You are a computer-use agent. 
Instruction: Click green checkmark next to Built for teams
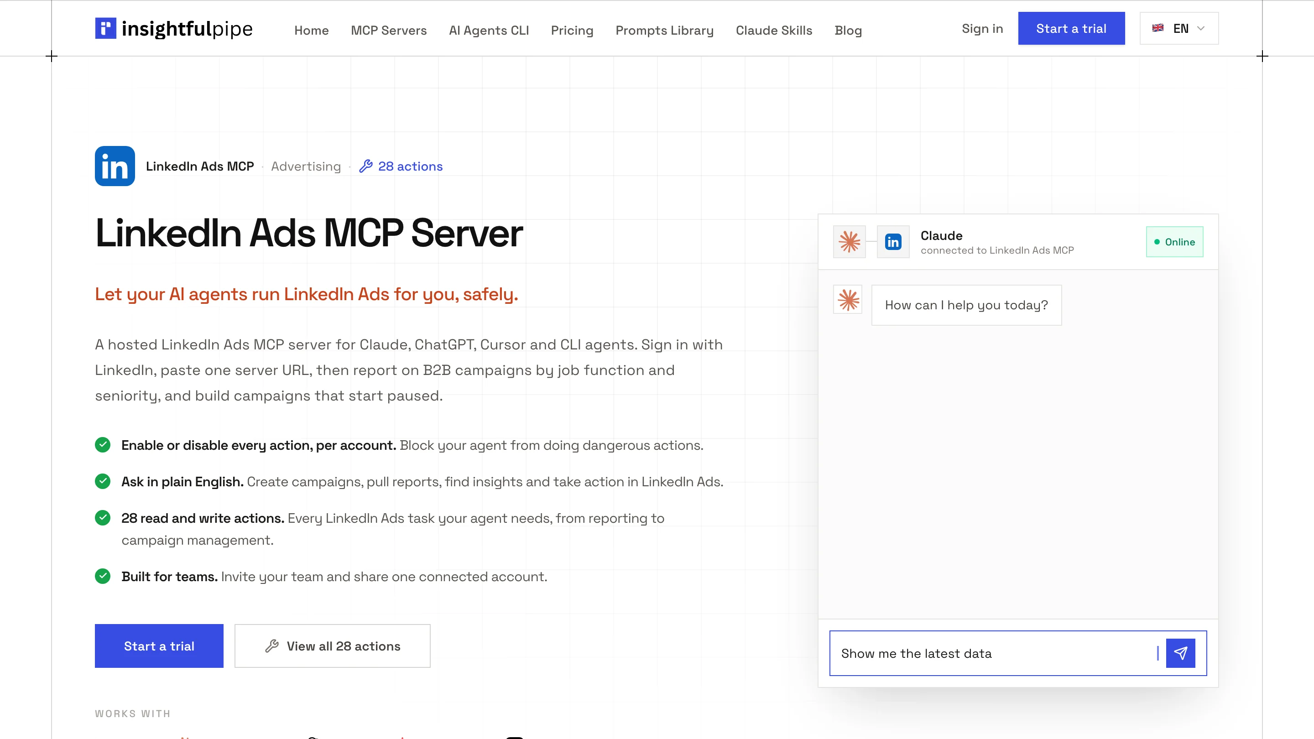pos(103,576)
